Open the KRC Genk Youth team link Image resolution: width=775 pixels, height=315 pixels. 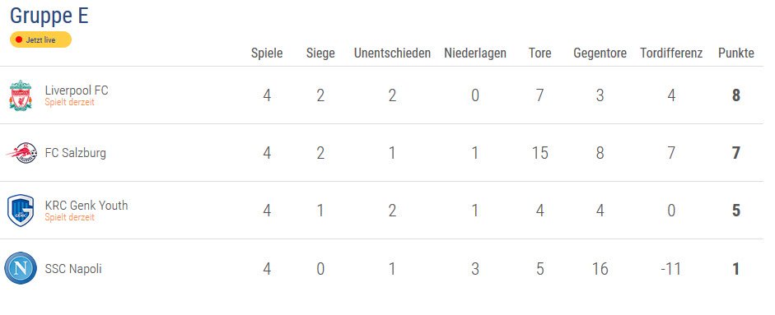pos(86,206)
